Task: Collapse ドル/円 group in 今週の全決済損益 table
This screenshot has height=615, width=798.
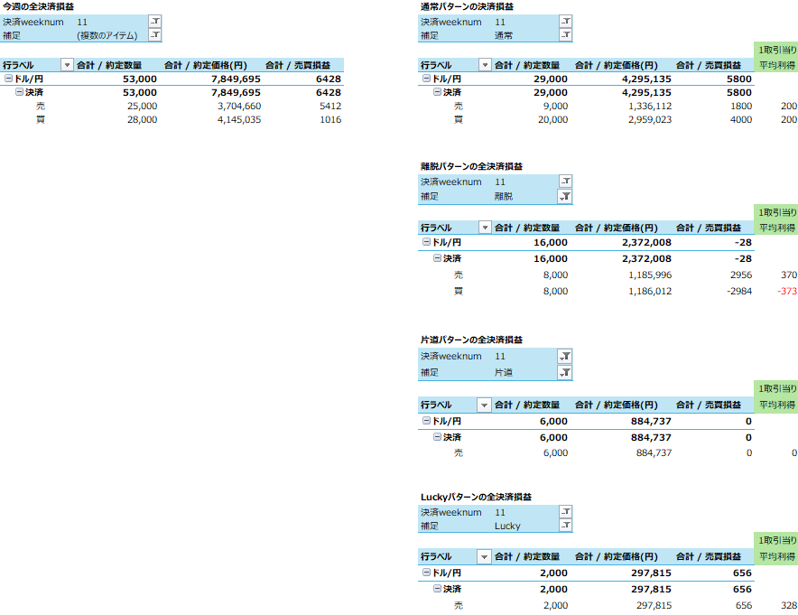Action: 8,79
